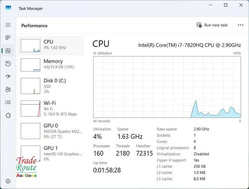Click the Memory thumbnail graph
This screenshot has width=249, height=189.
pos(30,65)
